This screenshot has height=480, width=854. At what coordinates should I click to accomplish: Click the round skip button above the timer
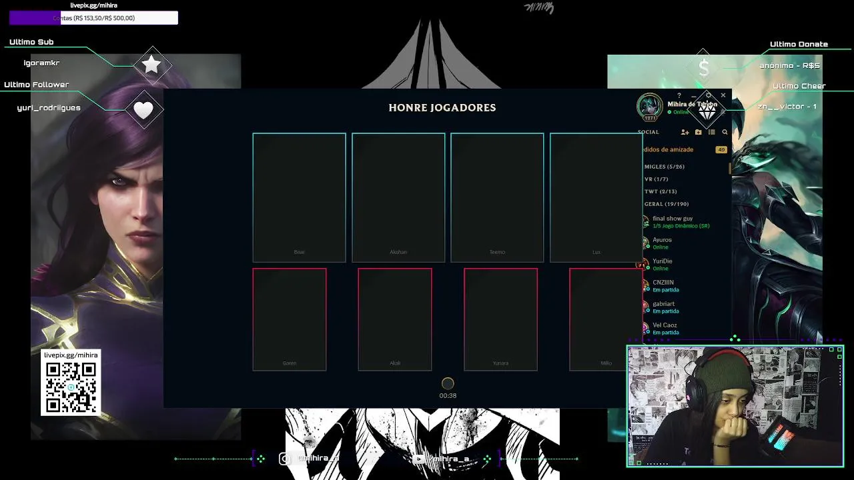click(x=448, y=383)
